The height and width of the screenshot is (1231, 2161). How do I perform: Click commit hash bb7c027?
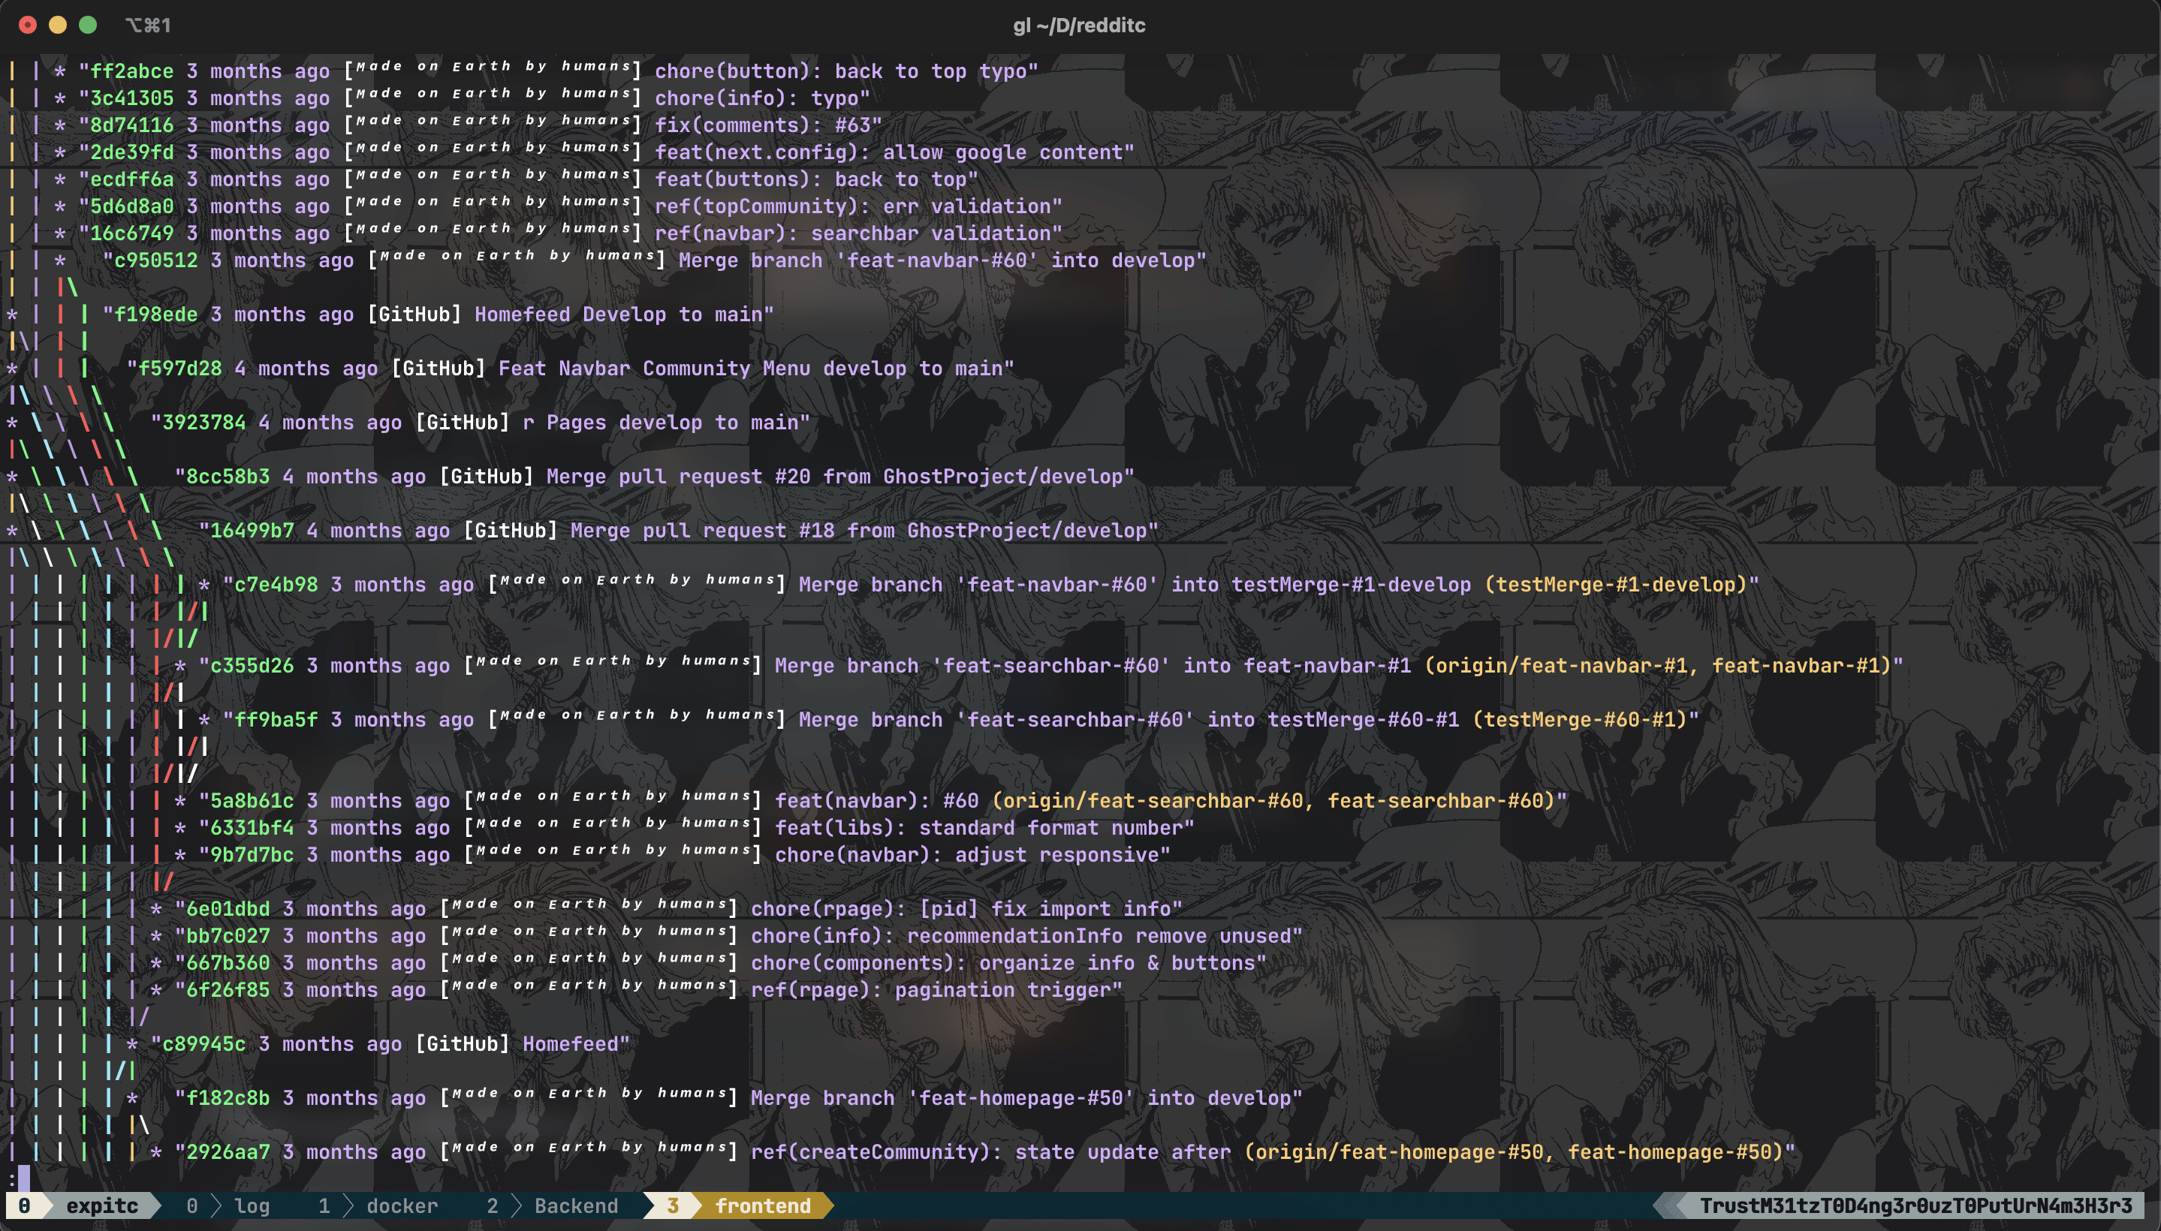pyautogui.click(x=228, y=937)
